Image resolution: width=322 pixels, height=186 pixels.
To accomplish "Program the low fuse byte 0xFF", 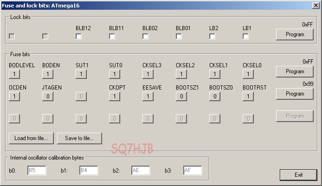I will tap(295, 71).
